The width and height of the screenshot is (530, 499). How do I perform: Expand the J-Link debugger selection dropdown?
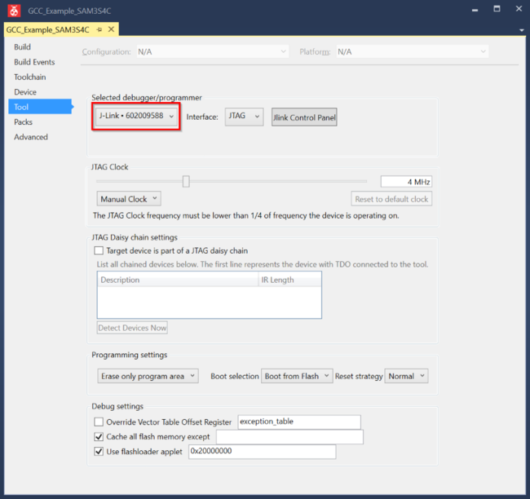coord(135,117)
